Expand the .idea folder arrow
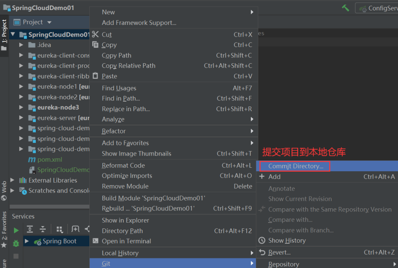The width and height of the screenshot is (398, 268). click(21, 45)
